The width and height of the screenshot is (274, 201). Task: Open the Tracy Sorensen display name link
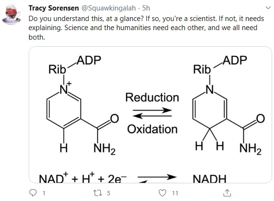(x=54, y=8)
